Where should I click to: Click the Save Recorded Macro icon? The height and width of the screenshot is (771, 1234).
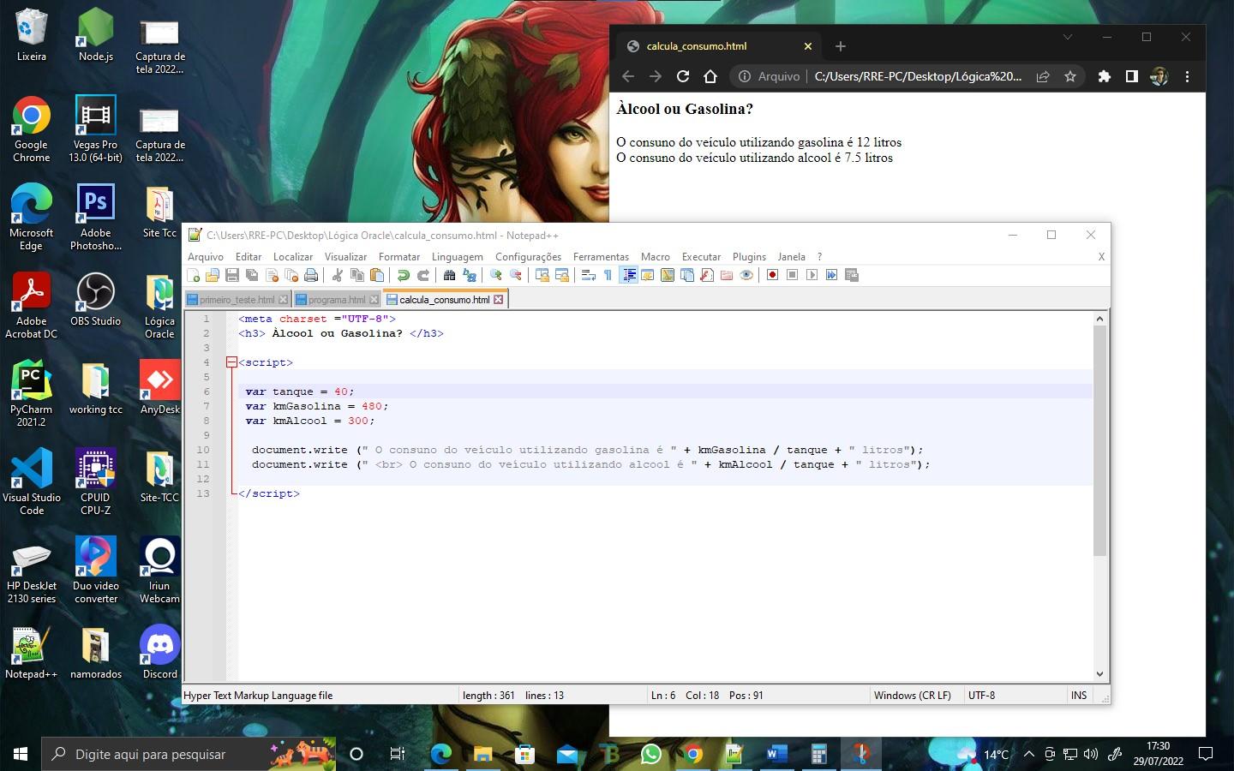point(851,275)
